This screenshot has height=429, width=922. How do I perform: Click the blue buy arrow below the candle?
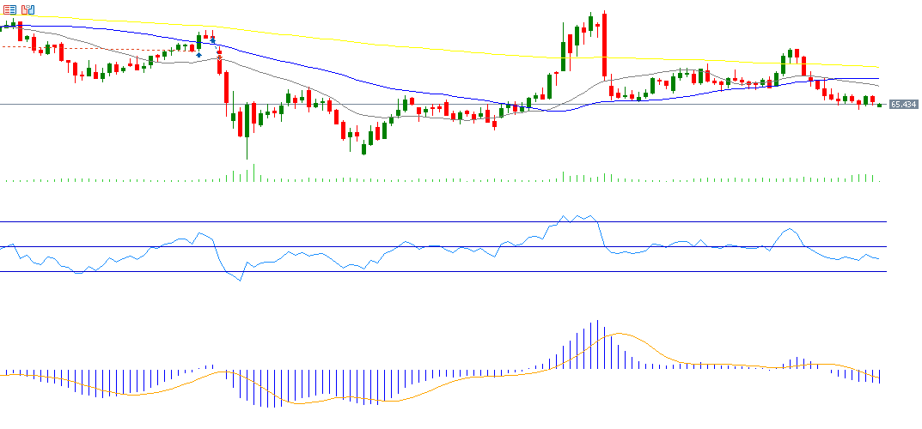(x=199, y=55)
